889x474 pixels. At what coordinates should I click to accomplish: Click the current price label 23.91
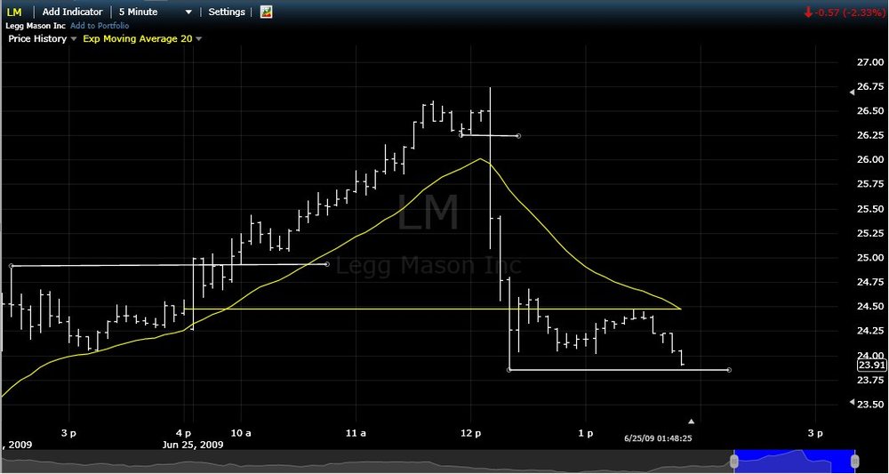(x=873, y=366)
